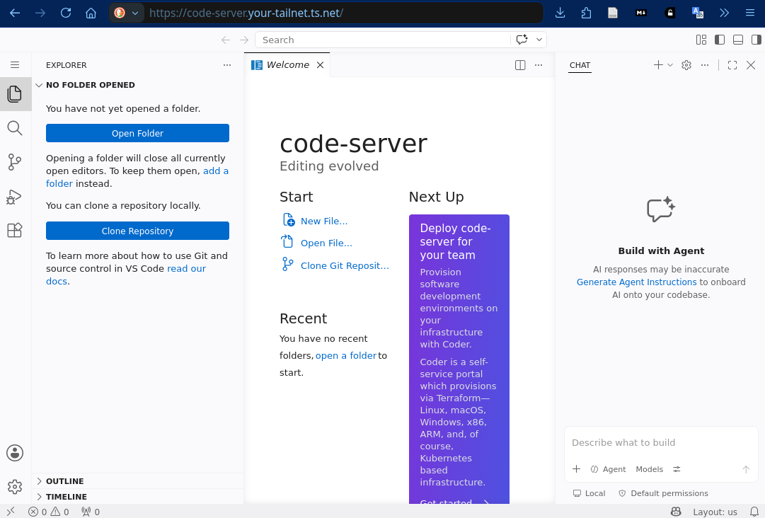Close the chat panel

(x=751, y=65)
